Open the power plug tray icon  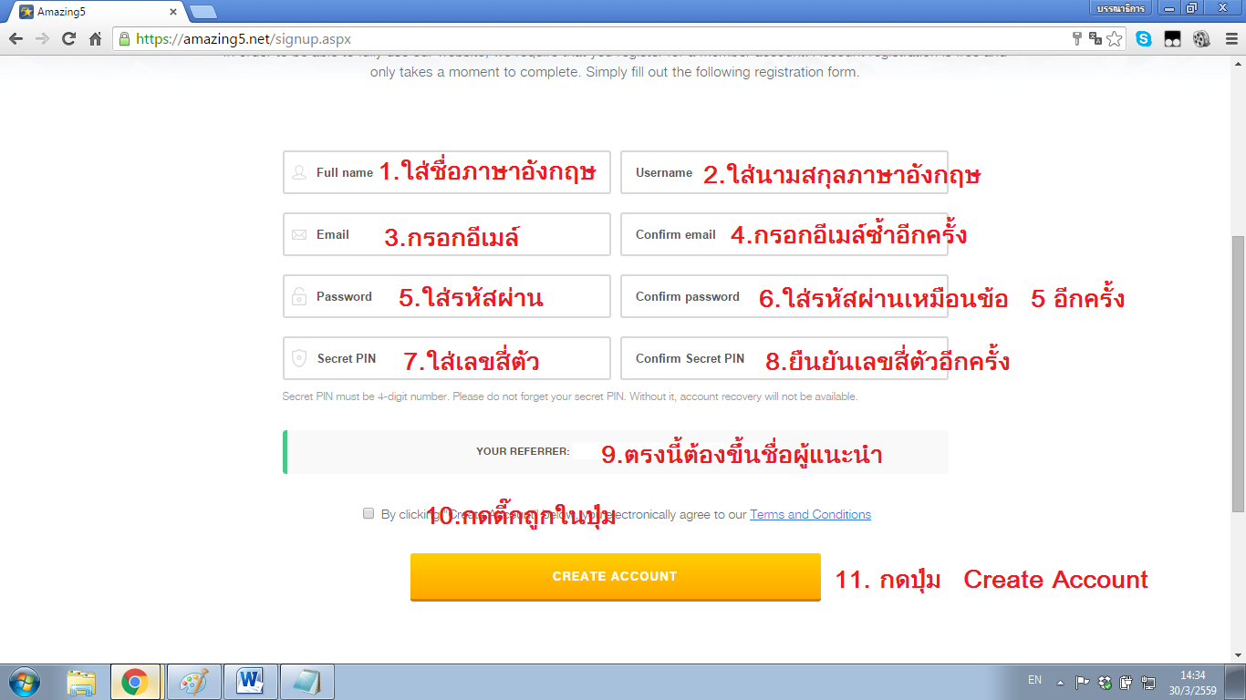[x=1127, y=682]
